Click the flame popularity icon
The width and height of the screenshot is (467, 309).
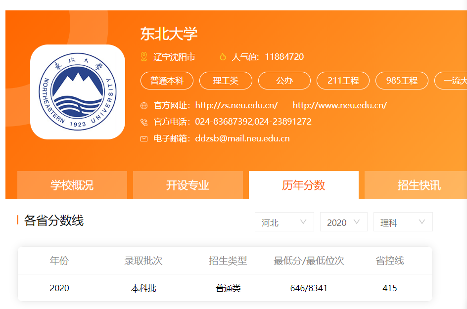[x=223, y=56]
